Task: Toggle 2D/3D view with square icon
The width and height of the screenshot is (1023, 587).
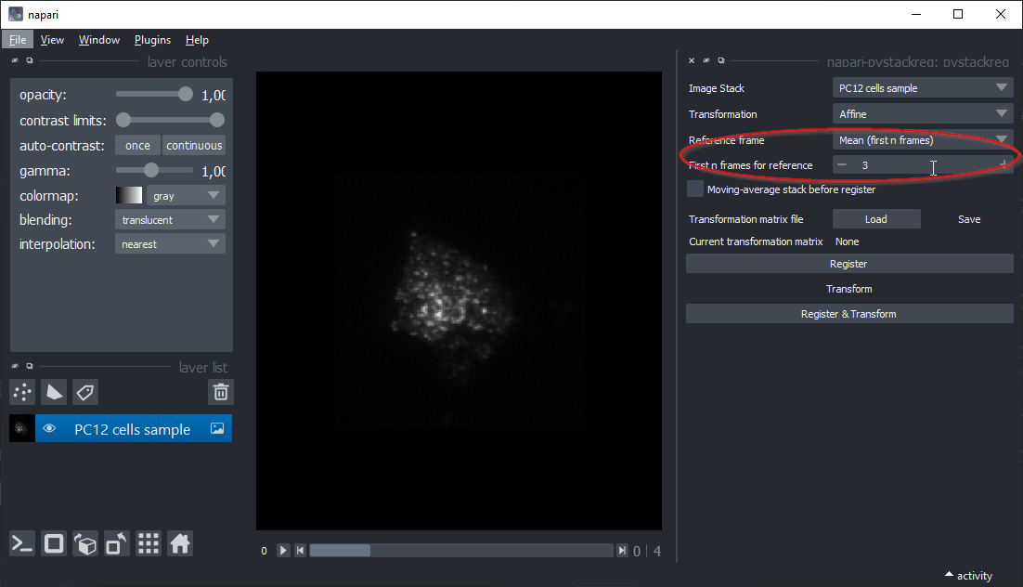Action: pos(55,544)
